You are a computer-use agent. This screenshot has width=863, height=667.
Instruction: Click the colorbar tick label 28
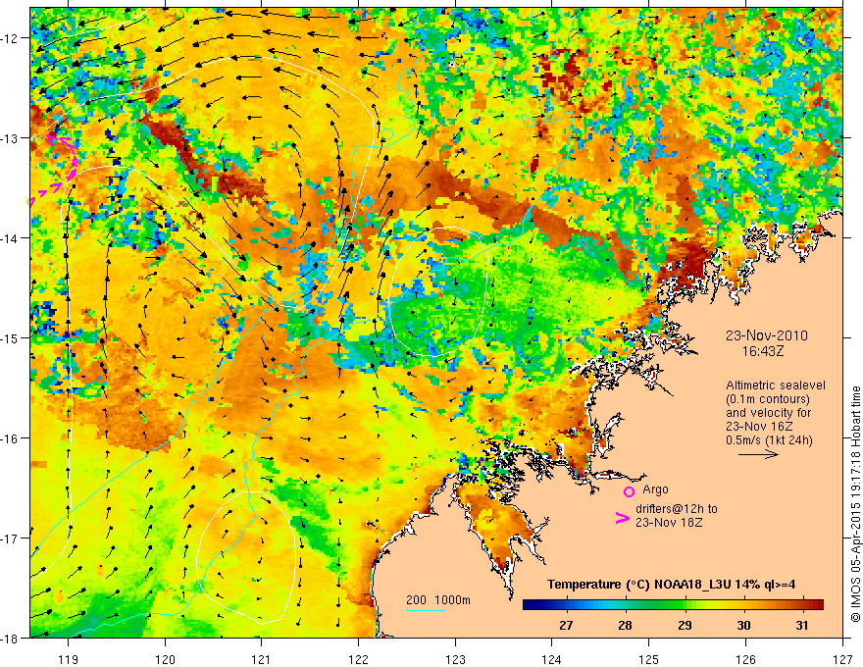[x=625, y=625]
